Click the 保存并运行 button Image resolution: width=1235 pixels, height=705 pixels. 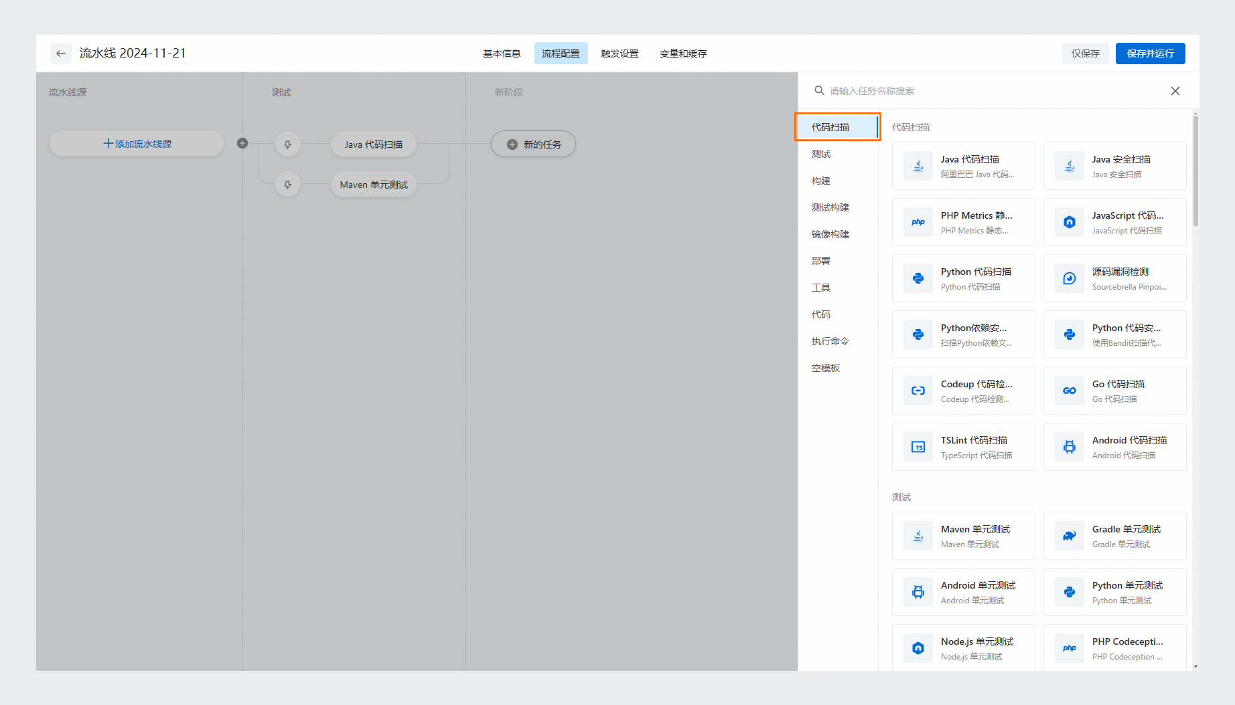[x=1150, y=54]
